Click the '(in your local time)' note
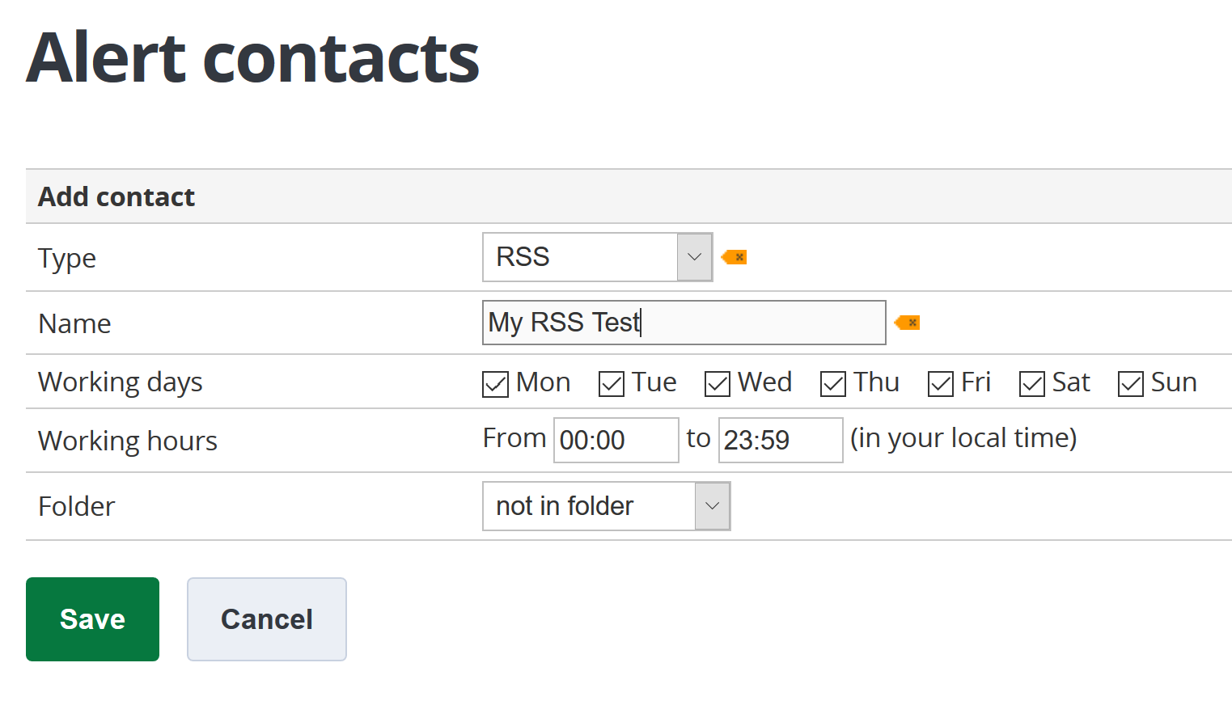The width and height of the screenshot is (1232, 705). [963, 438]
